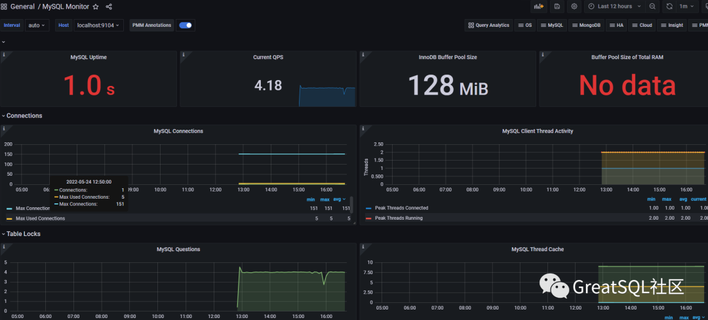Sort Client Thread Activity legend by current
Viewport: 708px width, 320px height.
tap(699, 199)
